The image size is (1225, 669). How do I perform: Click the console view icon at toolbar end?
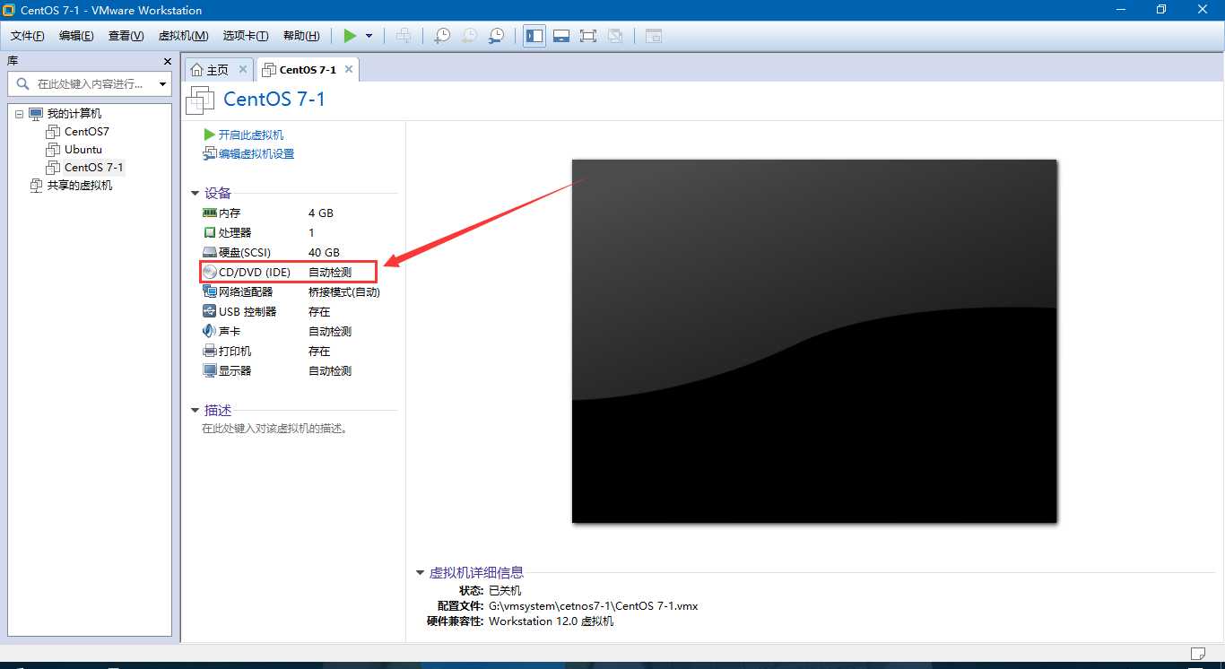(x=654, y=36)
